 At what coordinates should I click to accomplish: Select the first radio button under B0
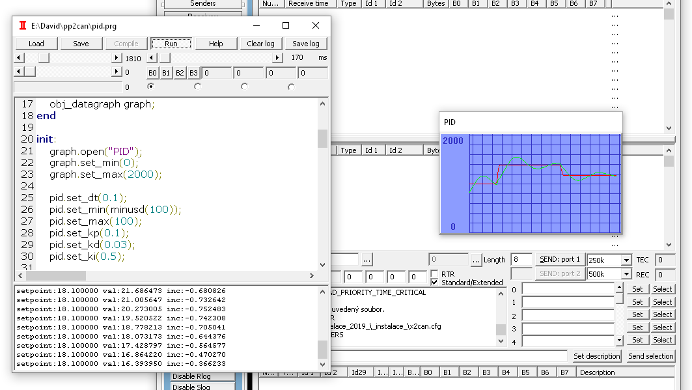point(151,87)
